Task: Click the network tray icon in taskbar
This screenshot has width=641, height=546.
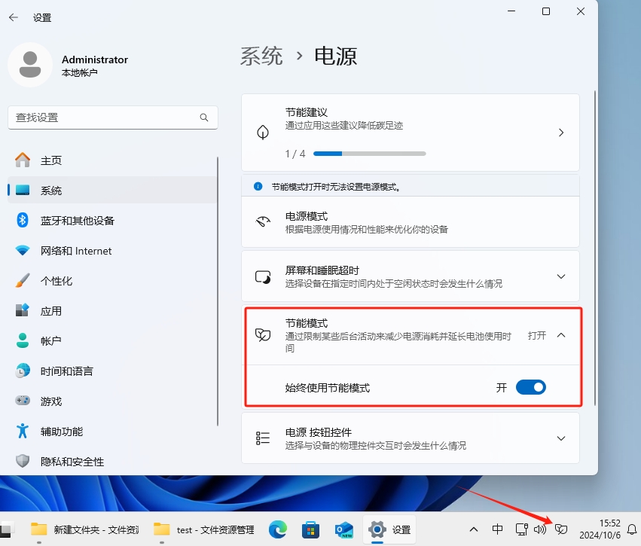Action: click(522, 529)
